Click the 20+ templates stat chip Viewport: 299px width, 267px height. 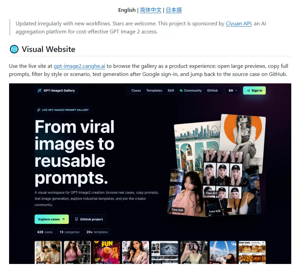click(x=97, y=232)
